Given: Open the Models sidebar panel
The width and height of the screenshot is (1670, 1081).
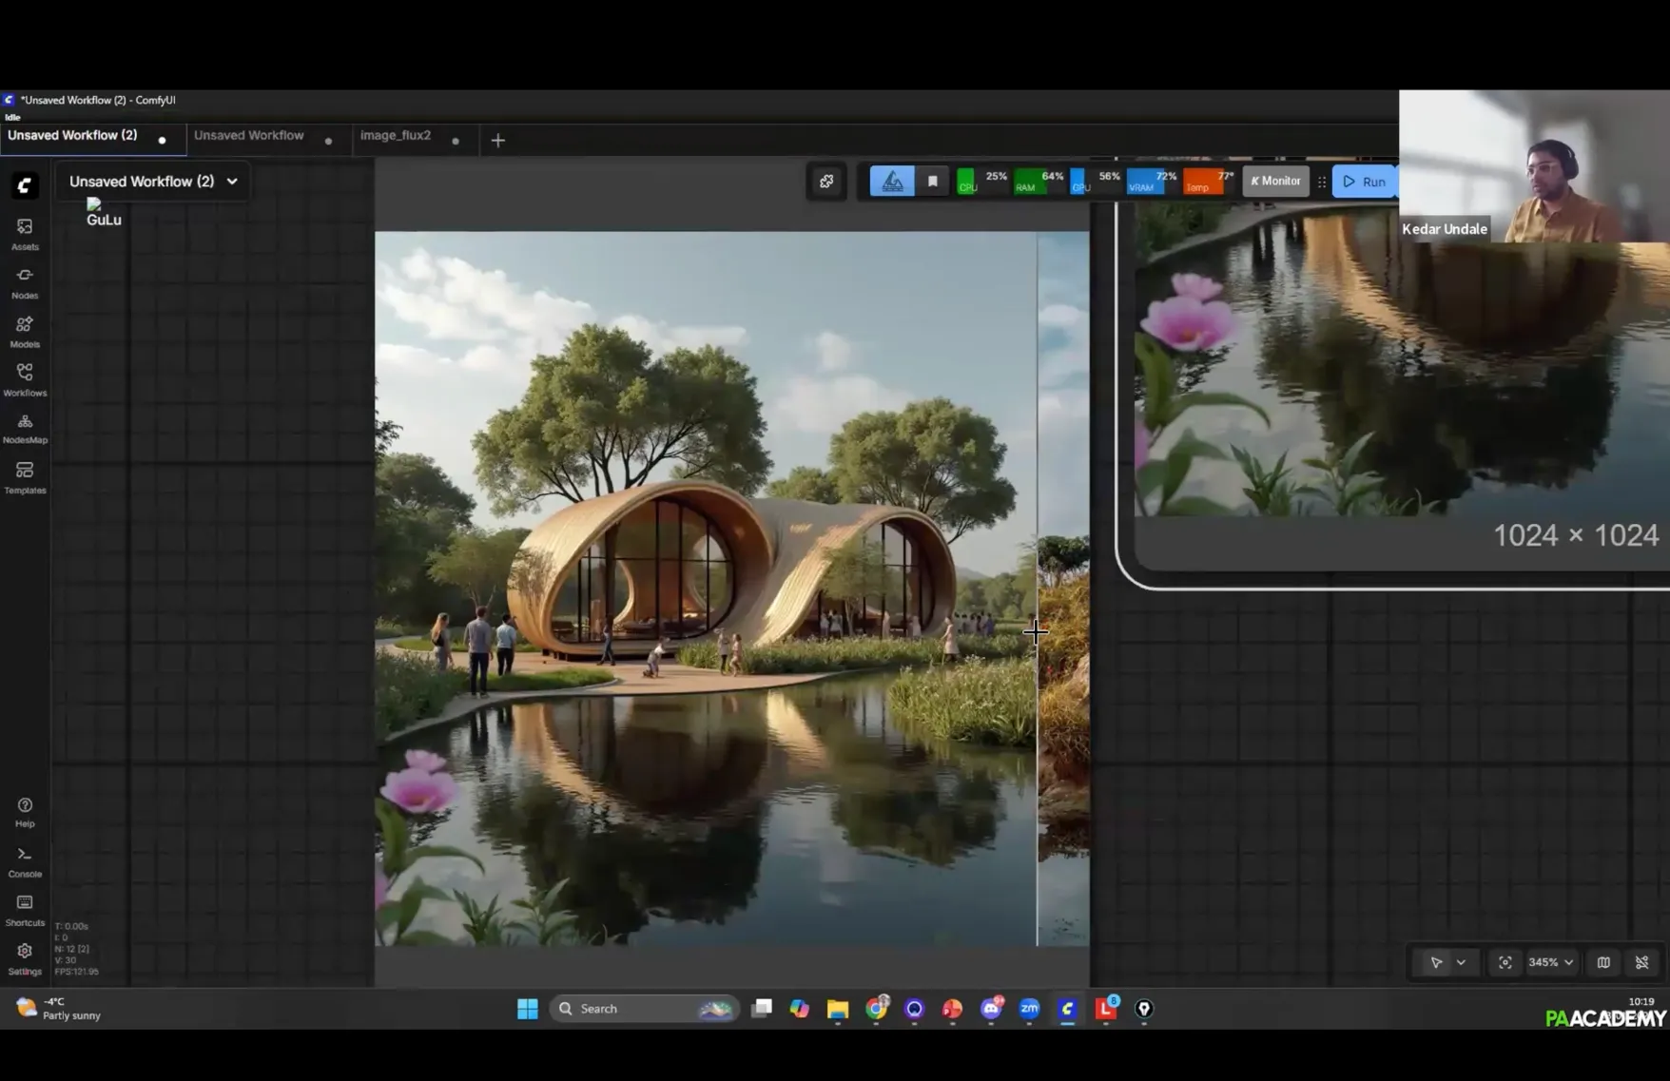Looking at the screenshot, I should pos(25,331).
